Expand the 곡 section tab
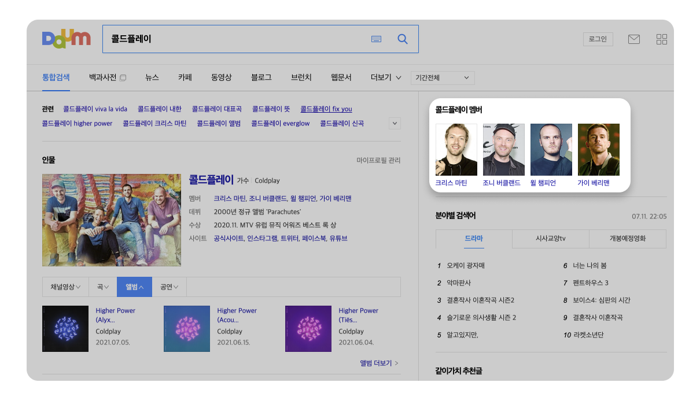 102,287
